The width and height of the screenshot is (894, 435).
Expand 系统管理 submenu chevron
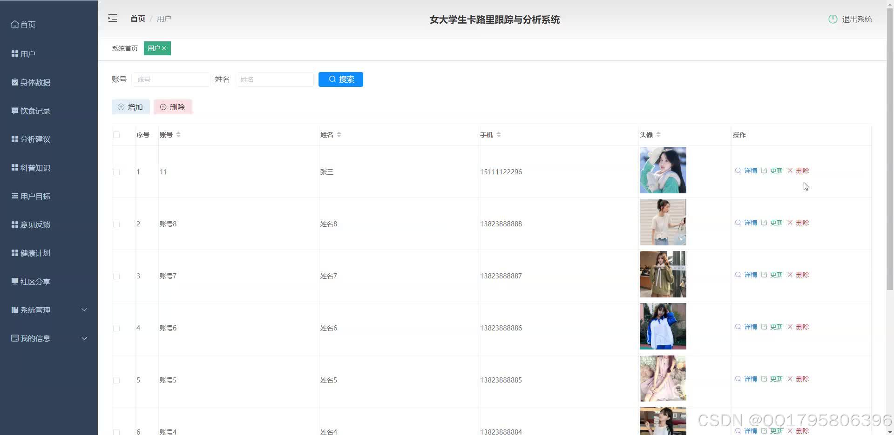[84, 310]
